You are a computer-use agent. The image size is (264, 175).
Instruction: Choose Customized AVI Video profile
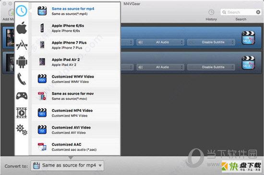pyautogui.click(x=76, y=129)
